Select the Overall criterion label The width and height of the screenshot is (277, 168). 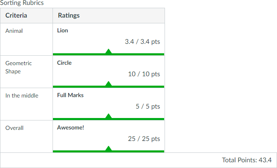coord(14,128)
